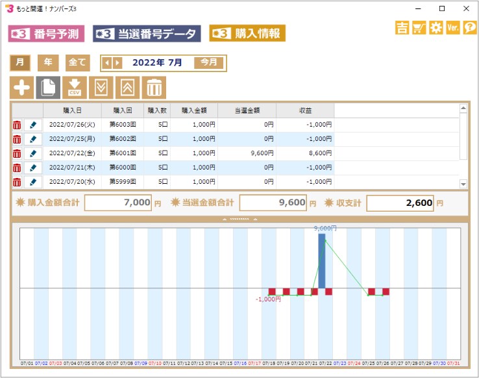The height and width of the screenshot is (378, 479).
Task: Sort by 購入数 column header
Action: (x=157, y=110)
